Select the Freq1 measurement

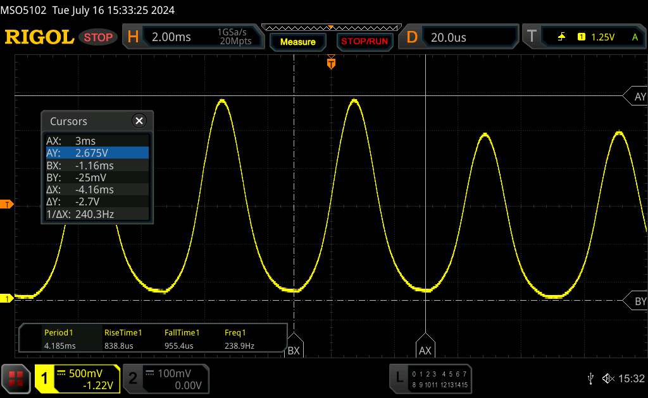tap(239, 339)
